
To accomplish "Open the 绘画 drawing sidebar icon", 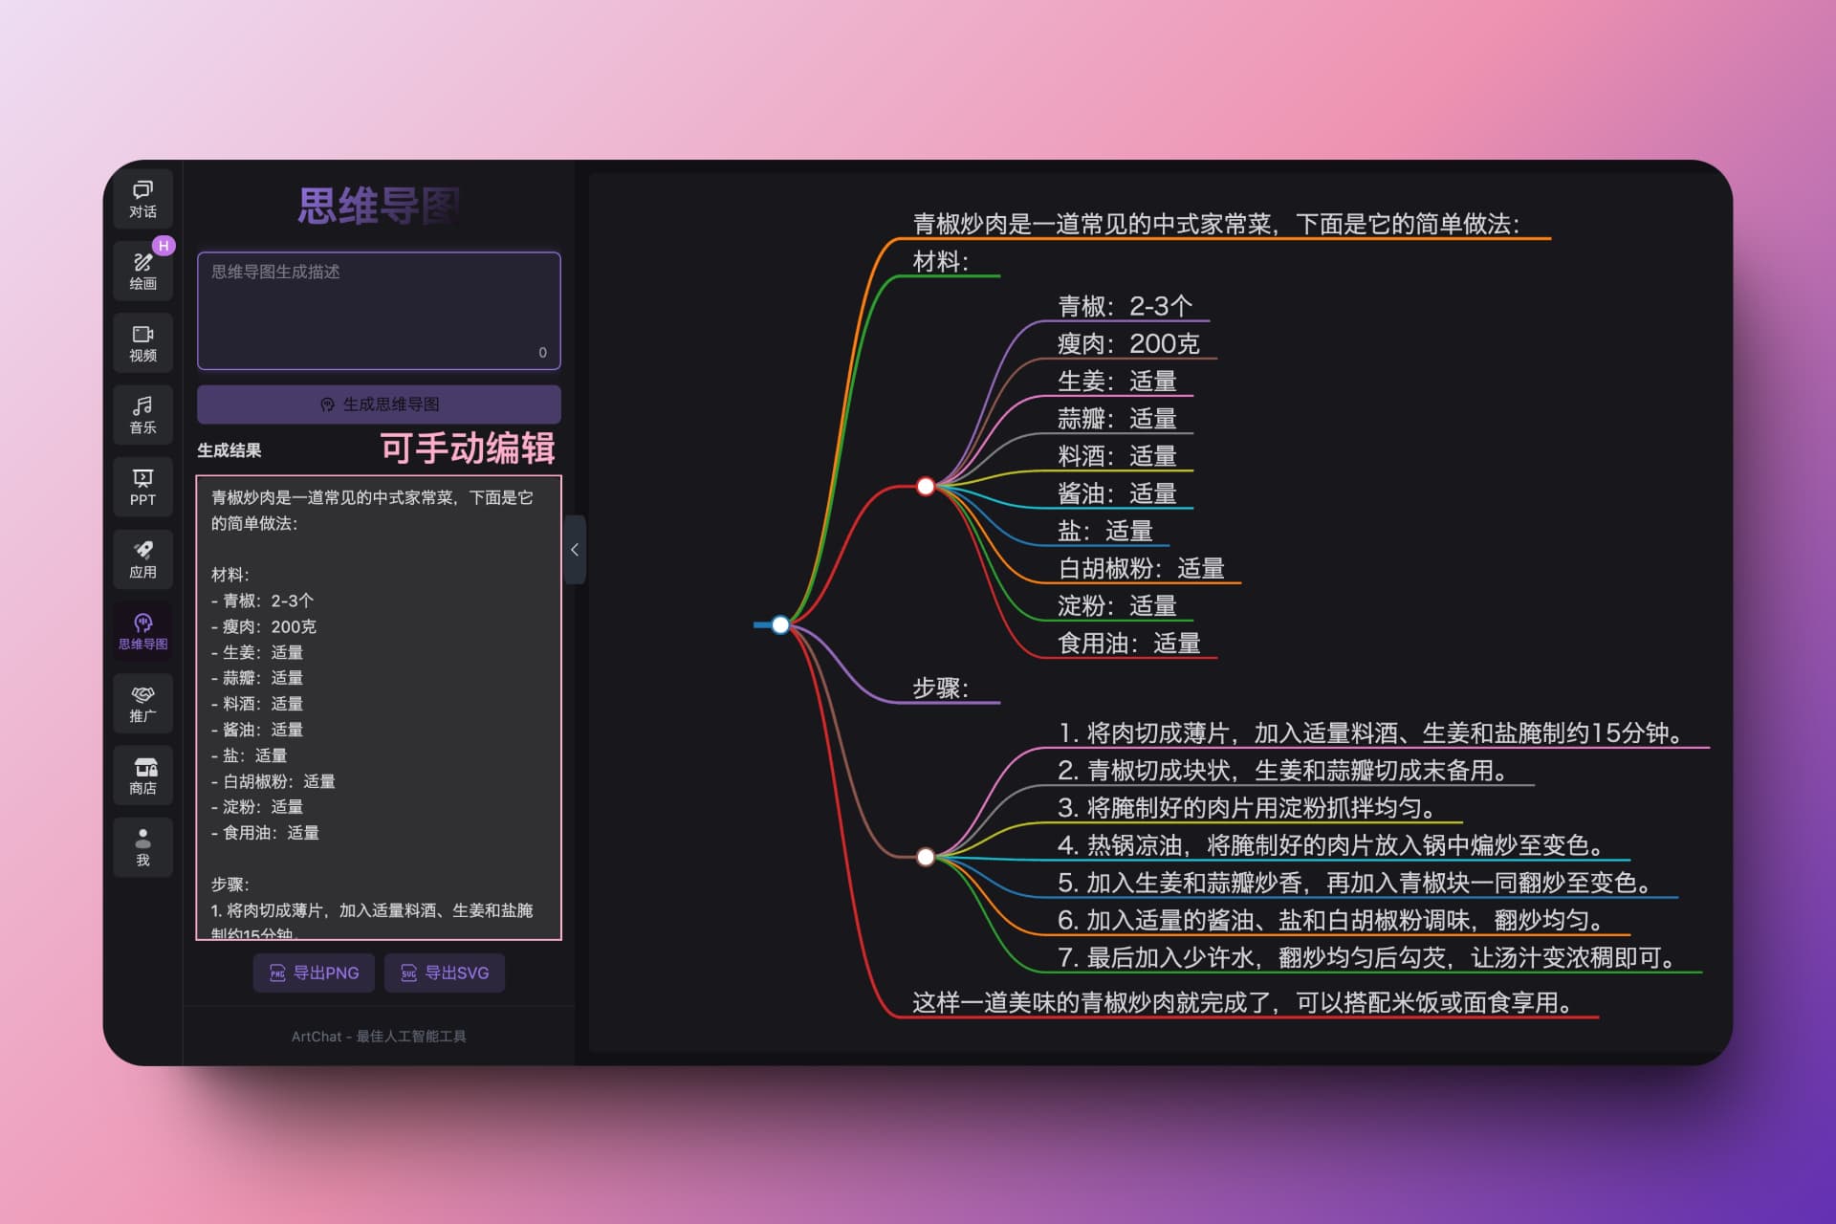I will [142, 271].
